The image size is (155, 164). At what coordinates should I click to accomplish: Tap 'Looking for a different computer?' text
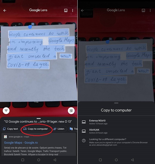click(x=108, y=139)
